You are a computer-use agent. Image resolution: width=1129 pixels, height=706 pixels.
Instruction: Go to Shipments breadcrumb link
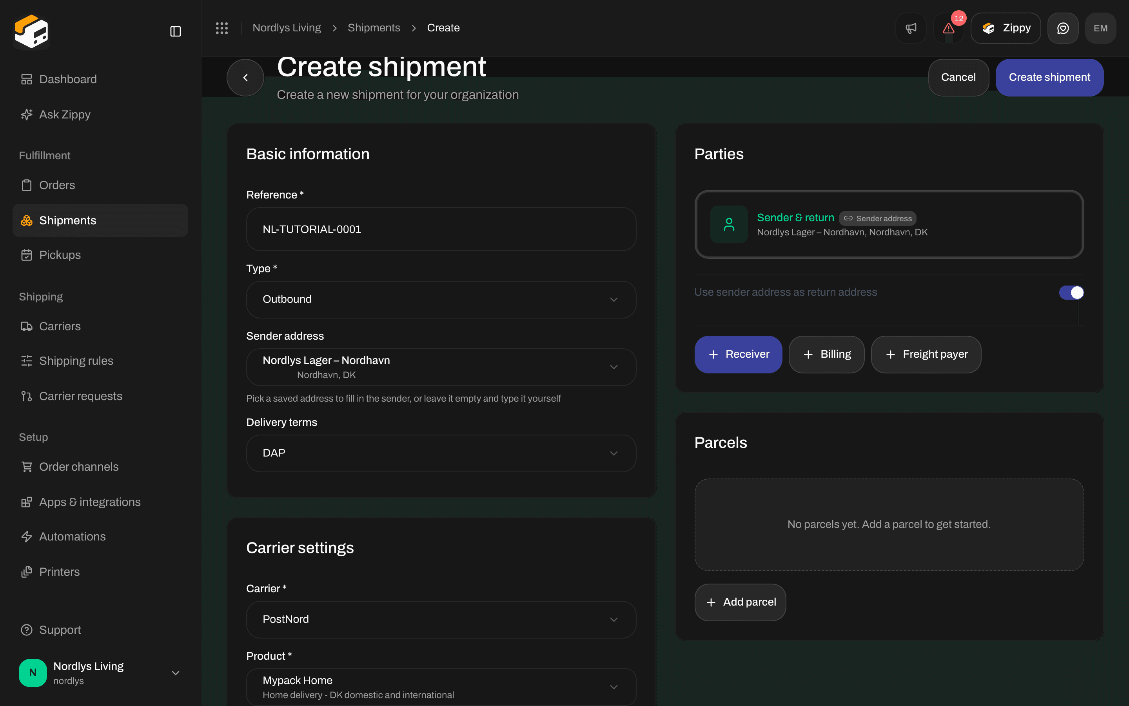pyautogui.click(x=374, y=28)
